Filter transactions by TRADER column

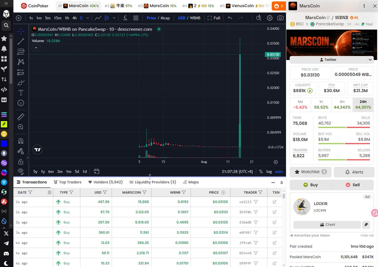(261, 192)
